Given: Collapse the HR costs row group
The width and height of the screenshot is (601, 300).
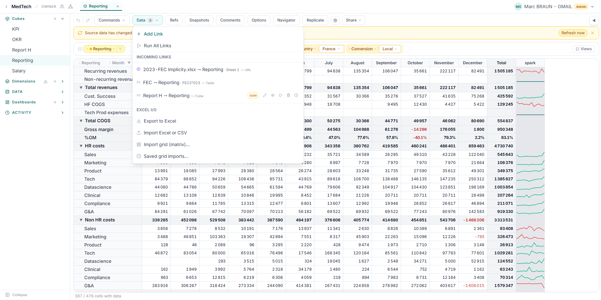Looking at the screenshot, I should pos(81,146).
